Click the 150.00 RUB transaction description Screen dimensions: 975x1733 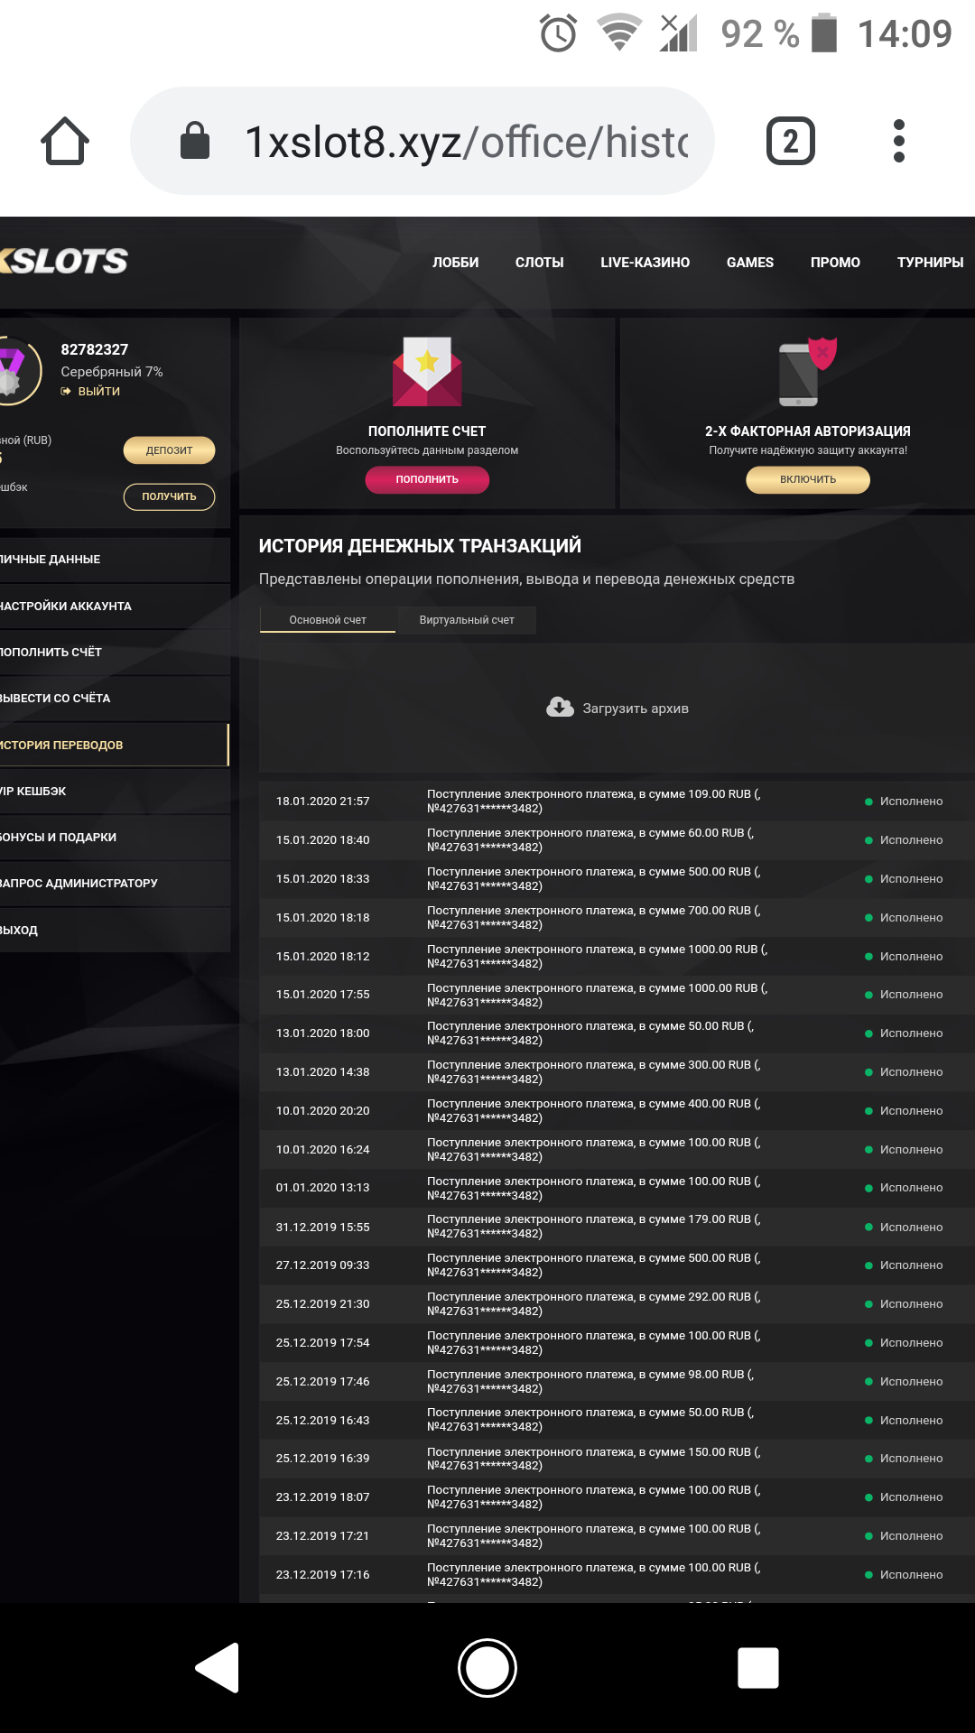point(594,1459)
